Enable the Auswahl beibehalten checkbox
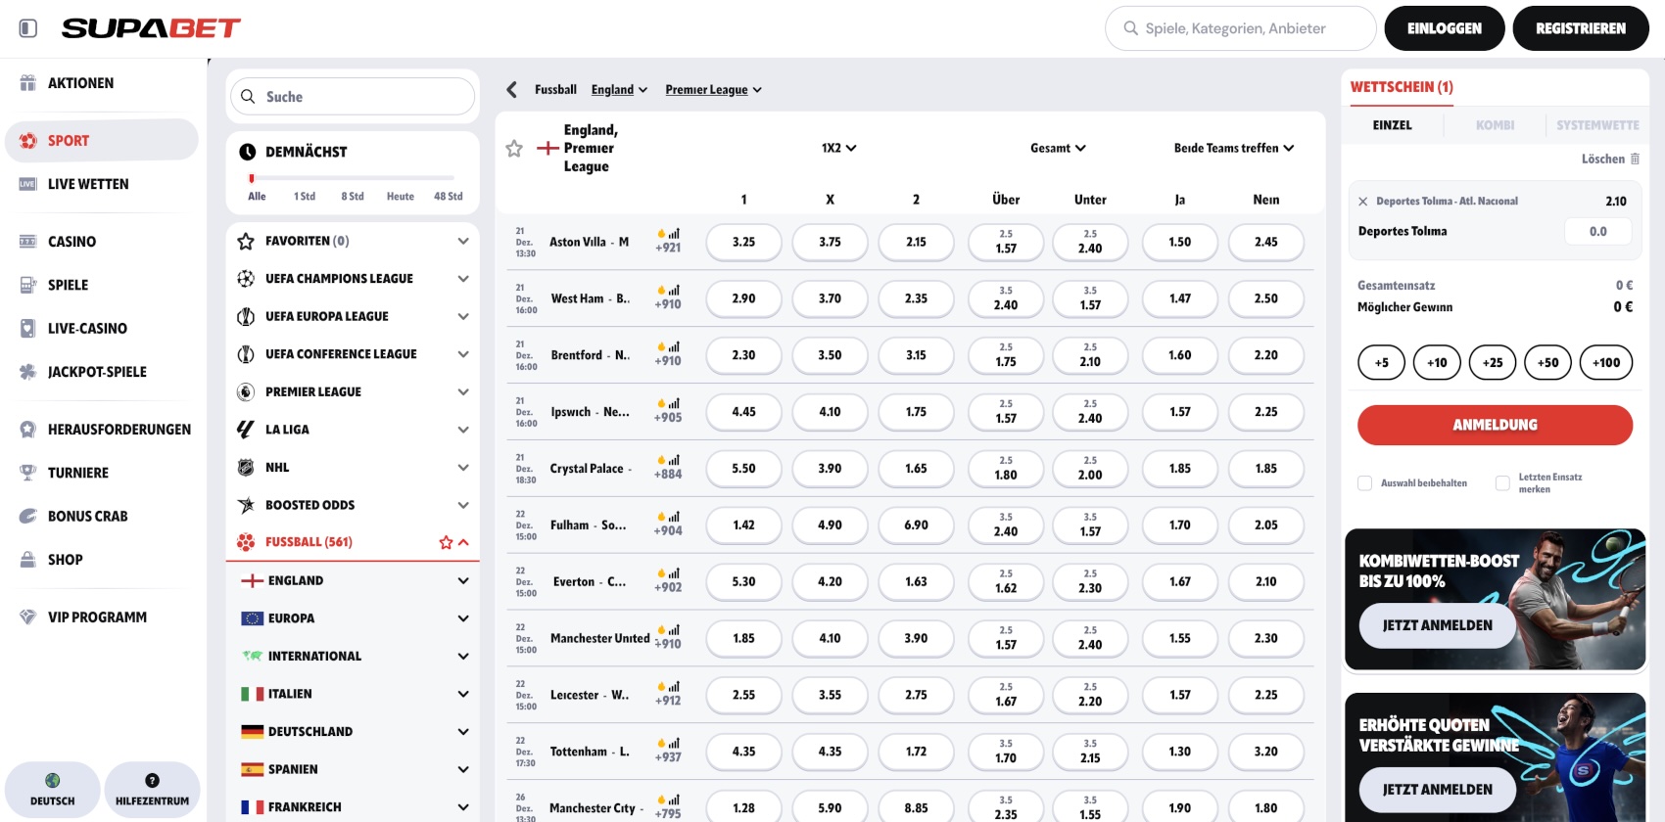The width and height of the screenshot is (1665, 822). pyautogui.click(x=1364, y=483)
